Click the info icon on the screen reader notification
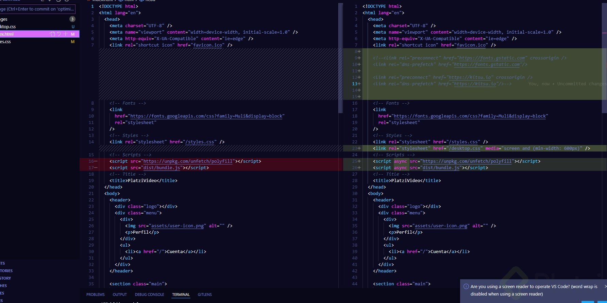This screenshot has height=303, width=607. pyautogui.click(x=466, y=286)
